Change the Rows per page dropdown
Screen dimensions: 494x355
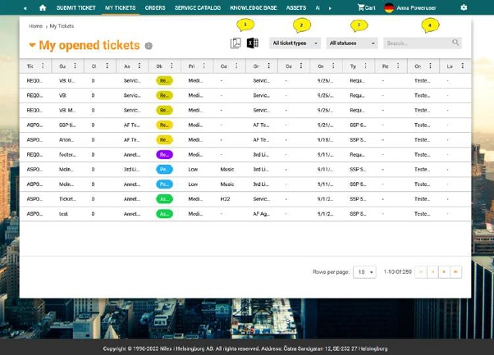click(365, 271)
